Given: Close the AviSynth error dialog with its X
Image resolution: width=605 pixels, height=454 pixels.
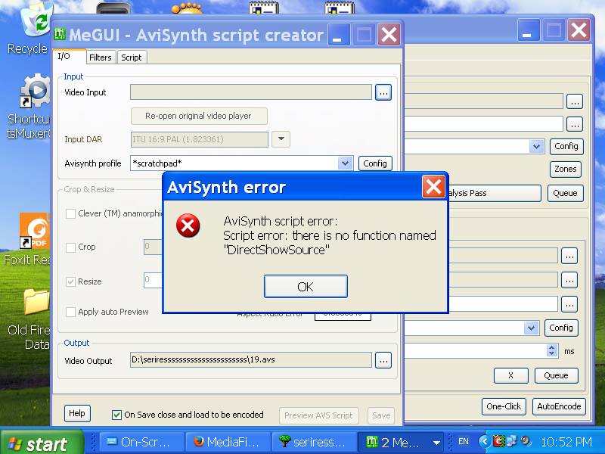Looking at the screenshot, I should 433,187.
